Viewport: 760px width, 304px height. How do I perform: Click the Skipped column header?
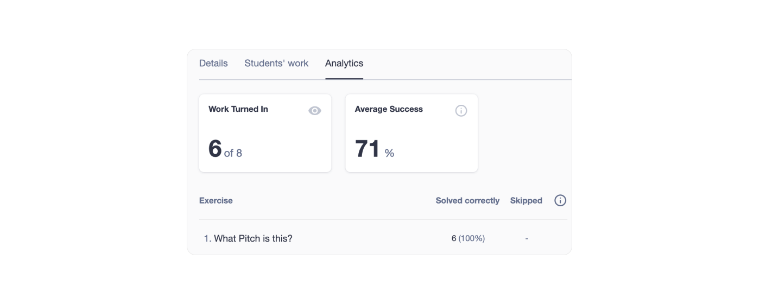click(x=526, y=200)
